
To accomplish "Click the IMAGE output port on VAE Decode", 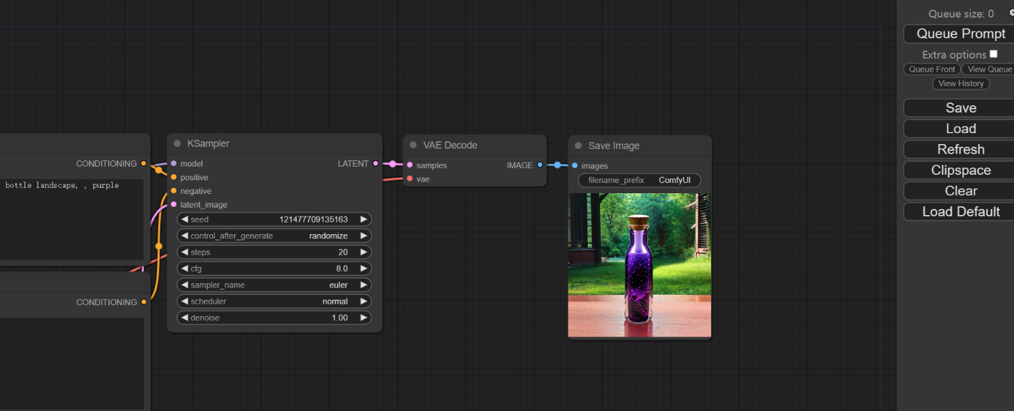I will [x=540, y=165].
